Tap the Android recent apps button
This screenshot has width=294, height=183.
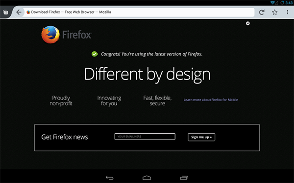(x=184, y=178)
